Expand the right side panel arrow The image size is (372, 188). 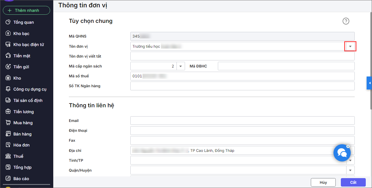[x=369, y=83]
